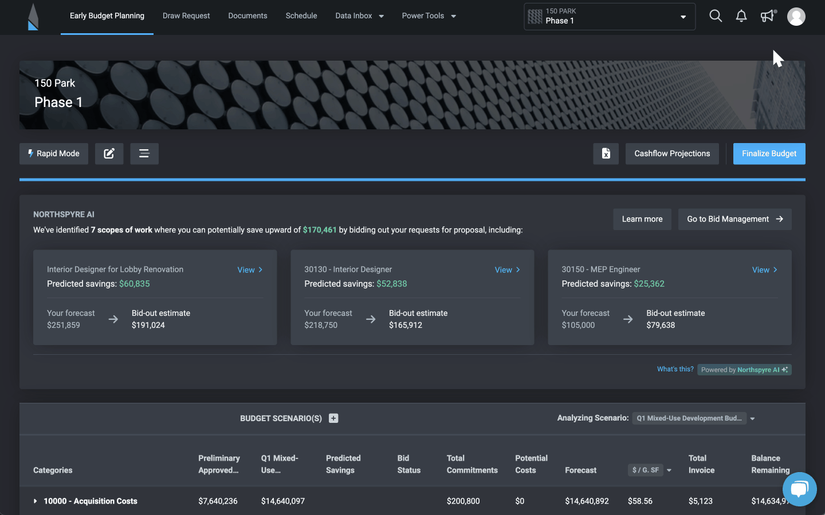Click the What's this? link

click(x=675, y=369)
